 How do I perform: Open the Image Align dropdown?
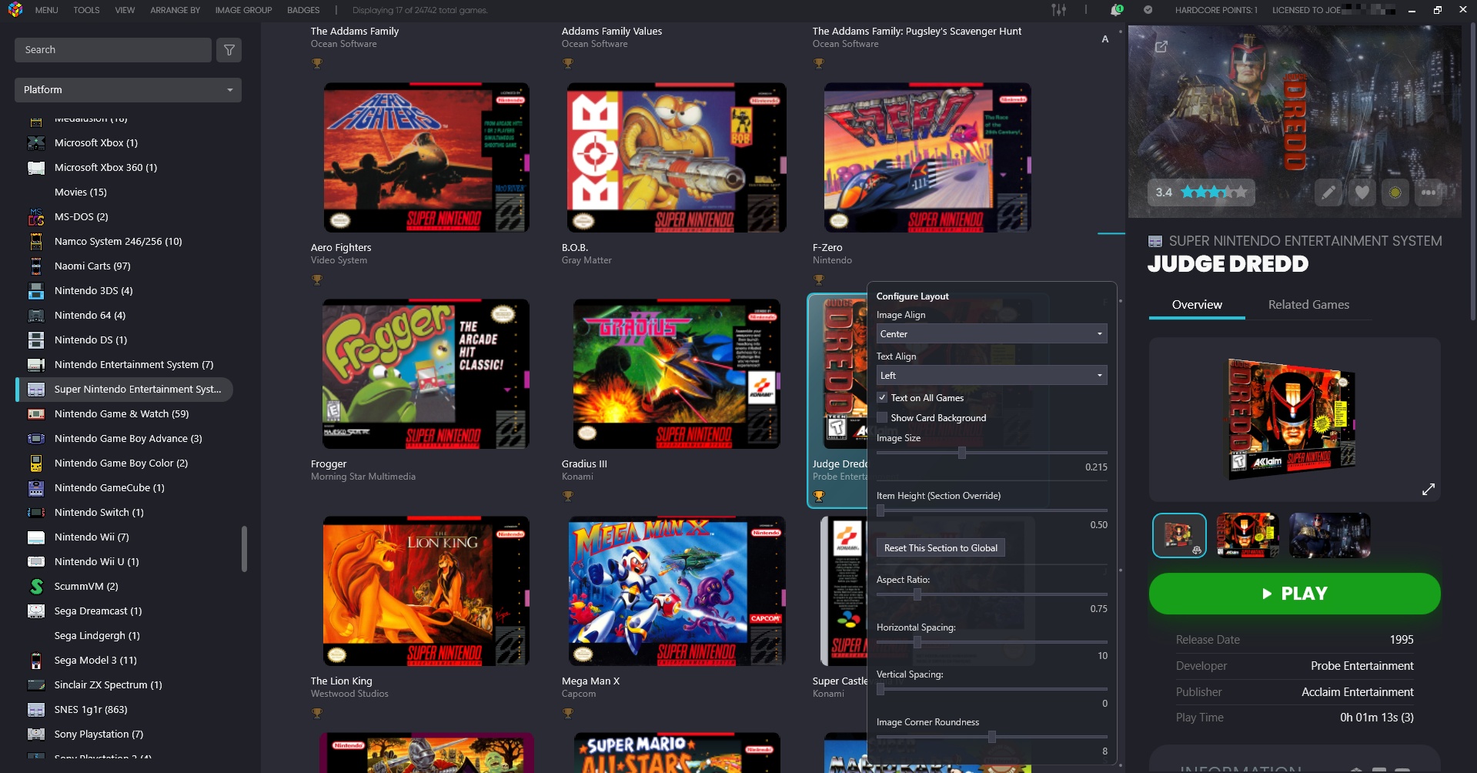991,334
